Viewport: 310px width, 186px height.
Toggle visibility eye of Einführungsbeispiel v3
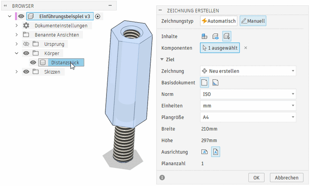point(21,16)
